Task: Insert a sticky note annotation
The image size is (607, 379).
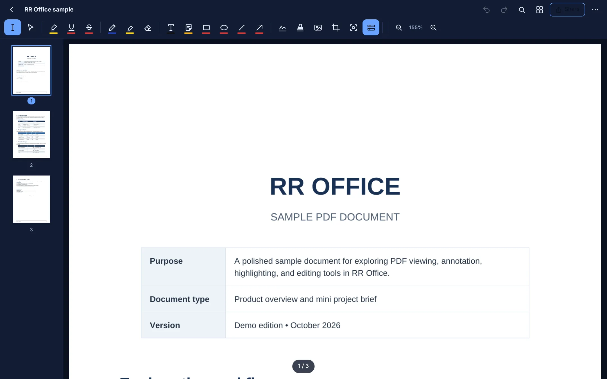Action: click(x=189, y=28)
